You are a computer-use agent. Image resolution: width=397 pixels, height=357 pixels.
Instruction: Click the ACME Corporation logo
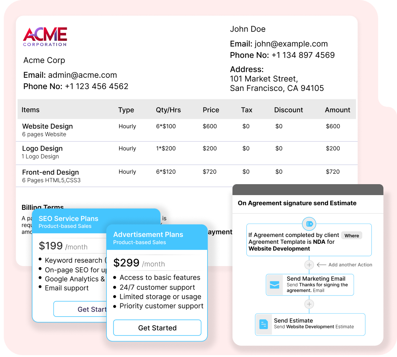pos(45,37)
